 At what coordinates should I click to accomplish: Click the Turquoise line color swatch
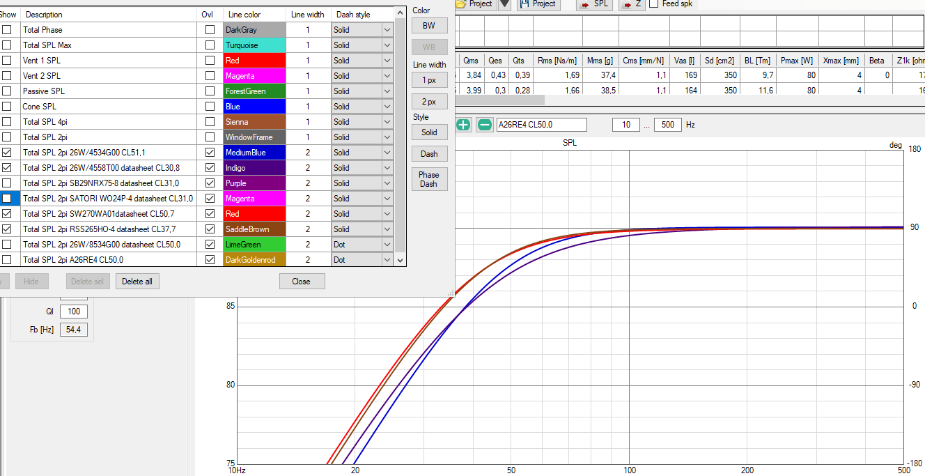click(254, 45)
